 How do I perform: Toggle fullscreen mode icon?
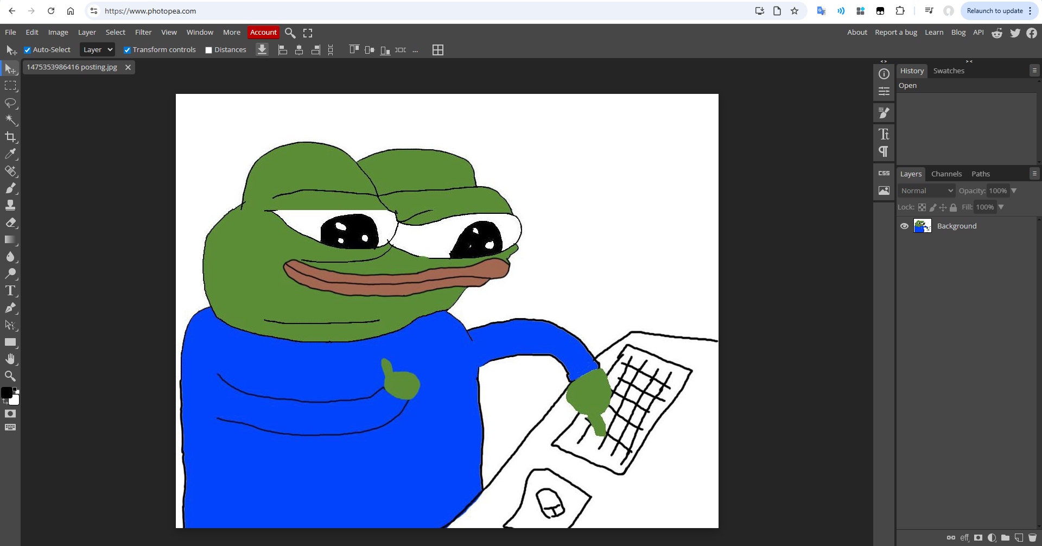tap(308, 33)
